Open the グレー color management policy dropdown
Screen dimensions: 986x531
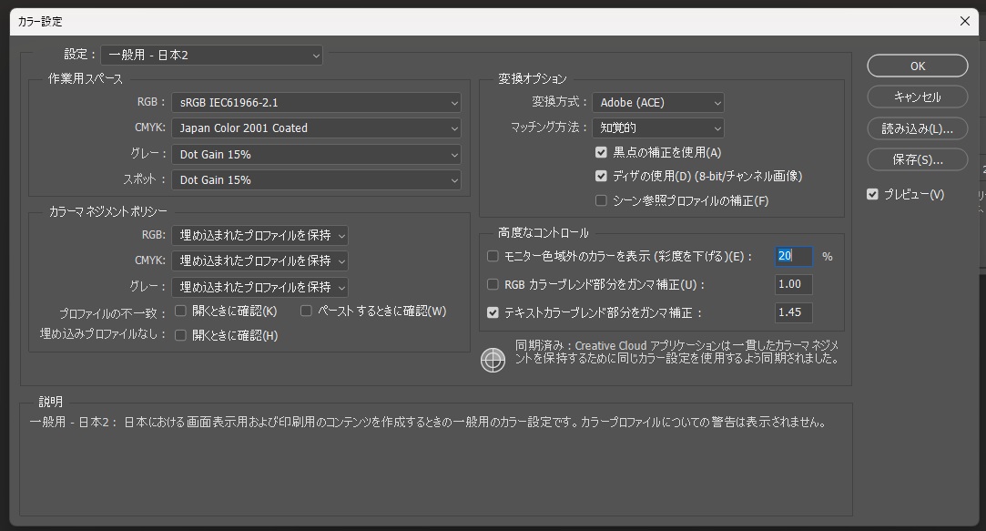pyautogui.click(x=259, y=288)
